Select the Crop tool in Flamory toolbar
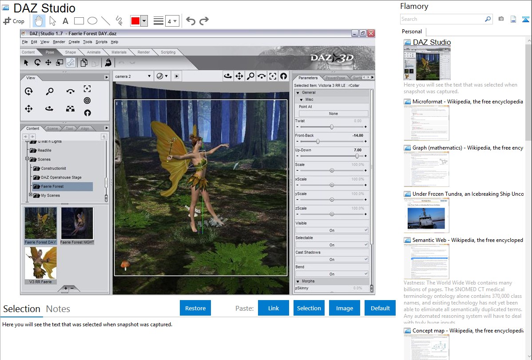 click(x=14, y=21)
